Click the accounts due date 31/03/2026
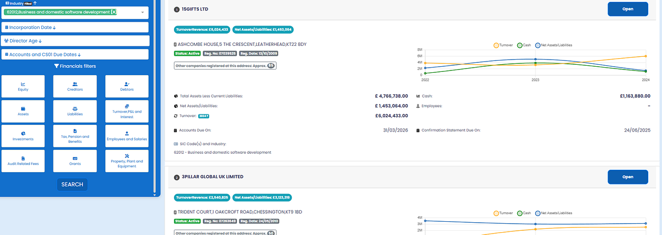662x235 pixels. [x=395, y=130]
